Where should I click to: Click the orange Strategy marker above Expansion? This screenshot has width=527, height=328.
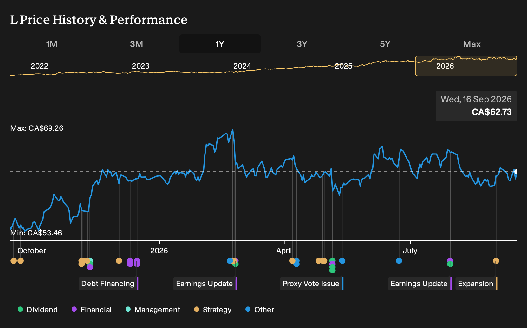pos(496,261)
